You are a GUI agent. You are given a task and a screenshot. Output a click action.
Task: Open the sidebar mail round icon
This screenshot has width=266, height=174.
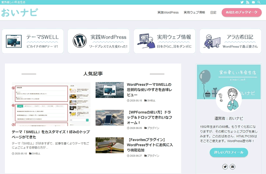232,167
